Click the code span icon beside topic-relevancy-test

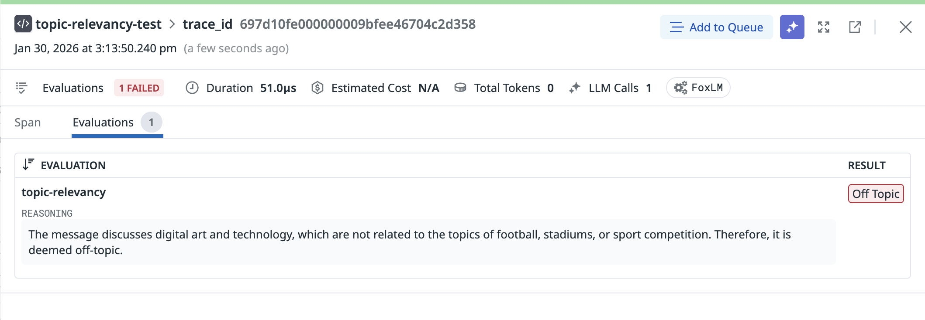tap(23, 24)
